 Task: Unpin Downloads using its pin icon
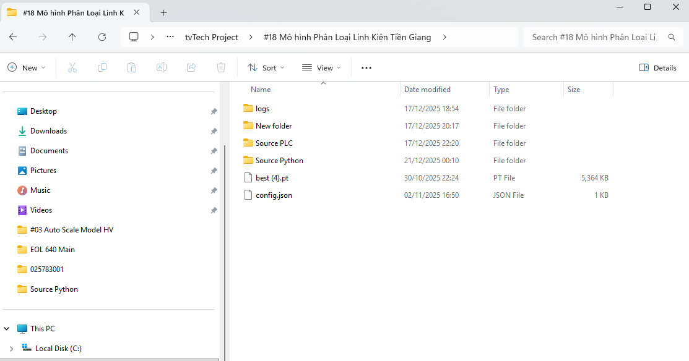214,131
